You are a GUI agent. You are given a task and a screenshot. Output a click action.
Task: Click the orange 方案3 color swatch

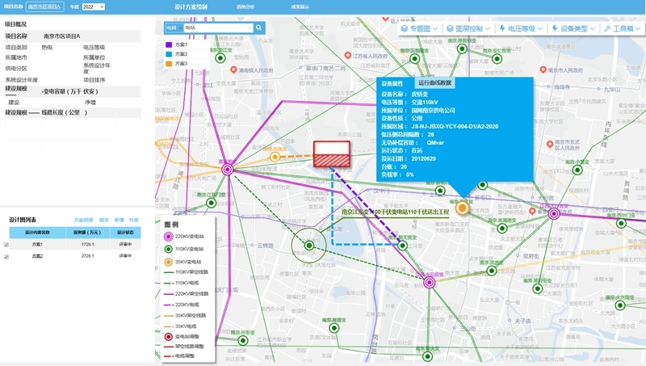click(x=169, y=64)
